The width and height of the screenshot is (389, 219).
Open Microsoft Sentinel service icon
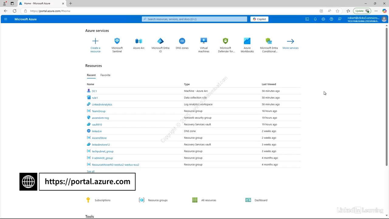click(117, 41)
